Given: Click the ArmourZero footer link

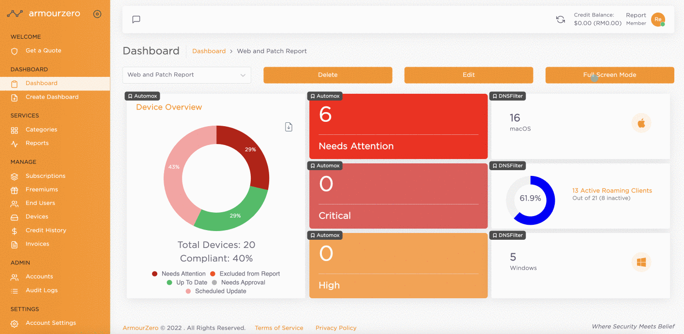Looking at the screenshot, I should click(140, 328).
